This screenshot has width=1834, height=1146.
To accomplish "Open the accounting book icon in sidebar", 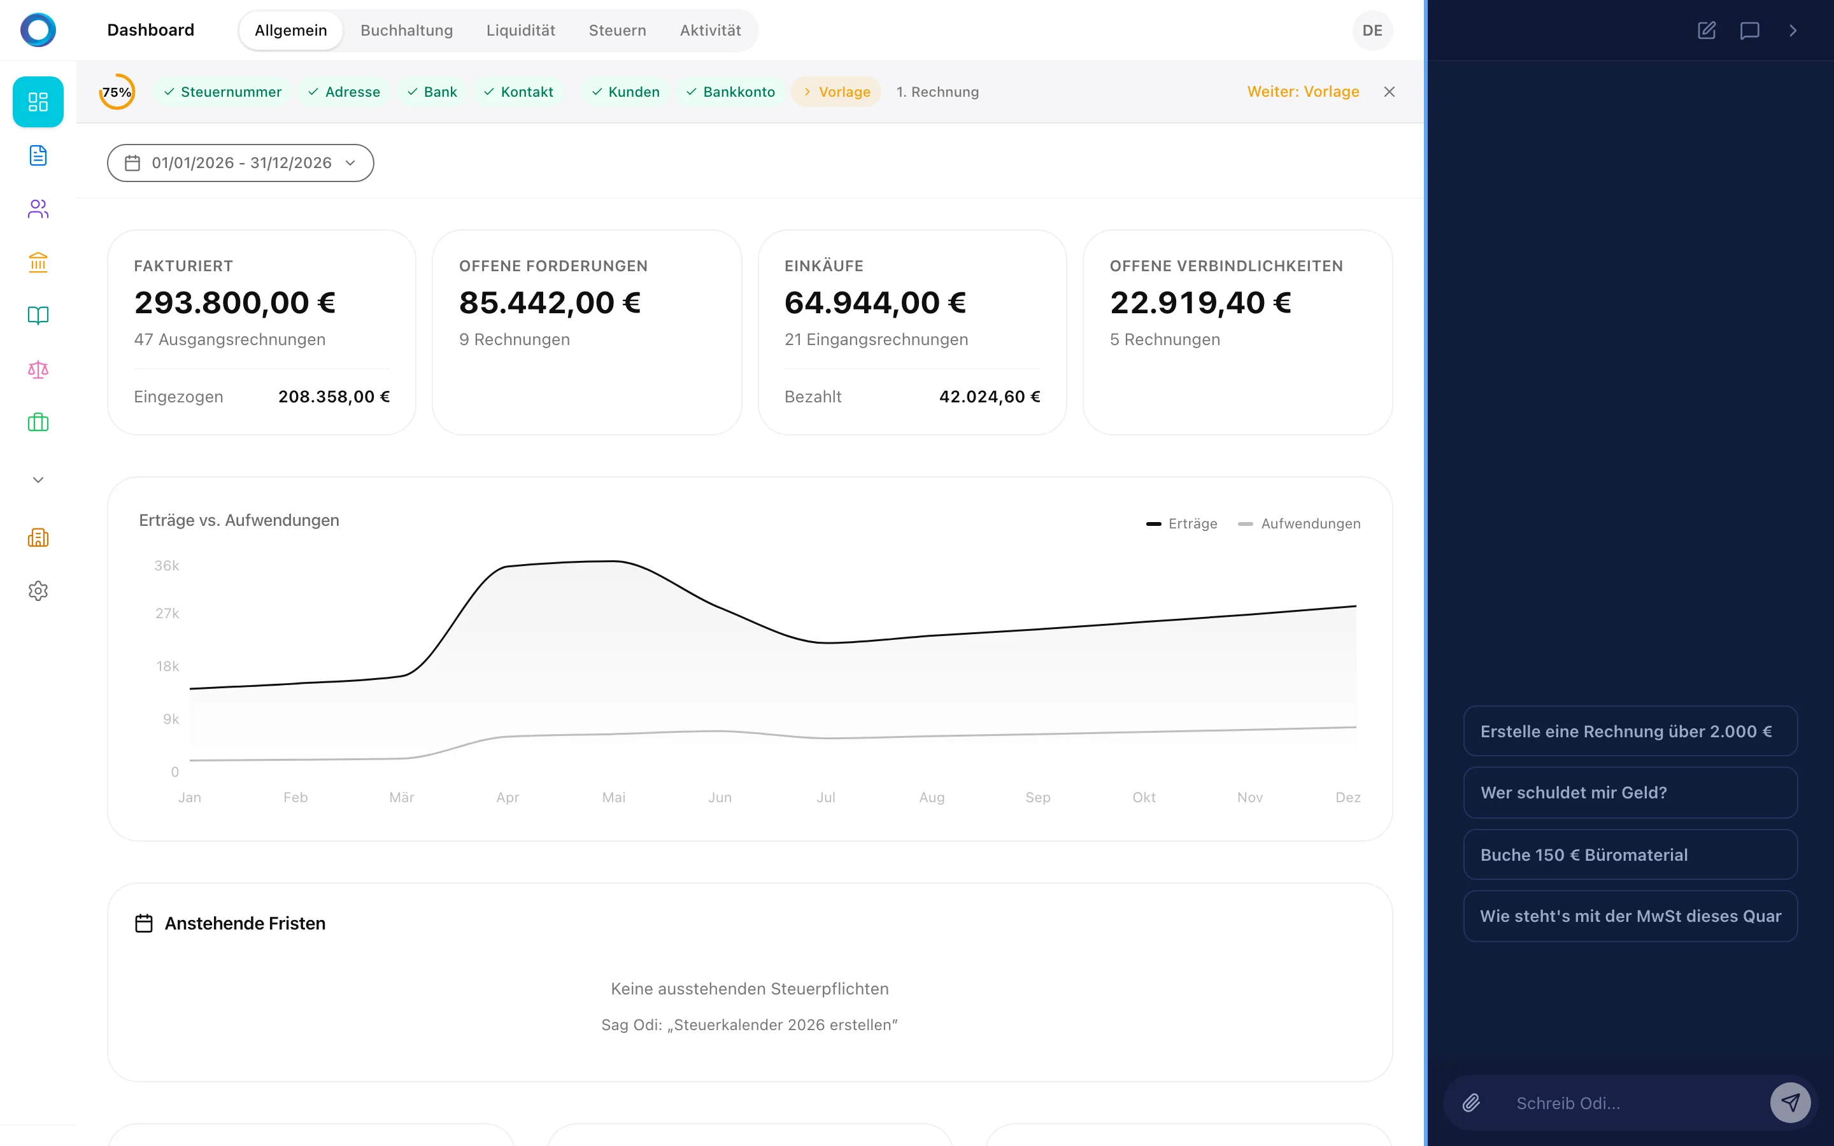I will 38,316.
